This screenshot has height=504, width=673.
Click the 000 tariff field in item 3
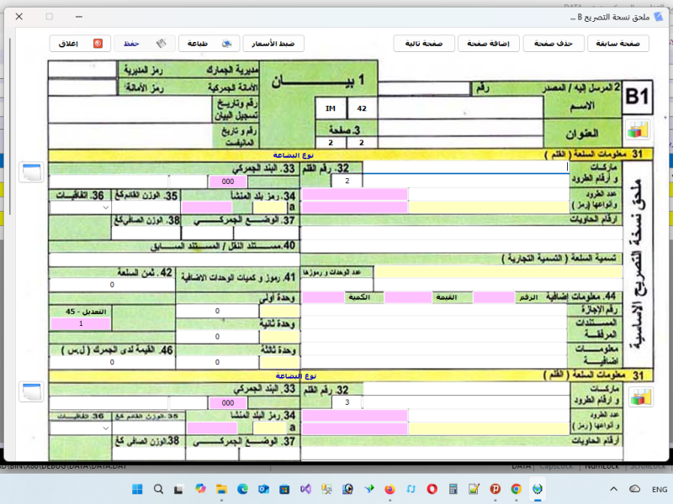pos(228,403)
